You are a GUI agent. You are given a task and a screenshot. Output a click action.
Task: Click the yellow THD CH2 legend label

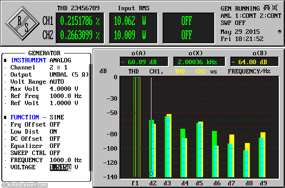[191, 71]
